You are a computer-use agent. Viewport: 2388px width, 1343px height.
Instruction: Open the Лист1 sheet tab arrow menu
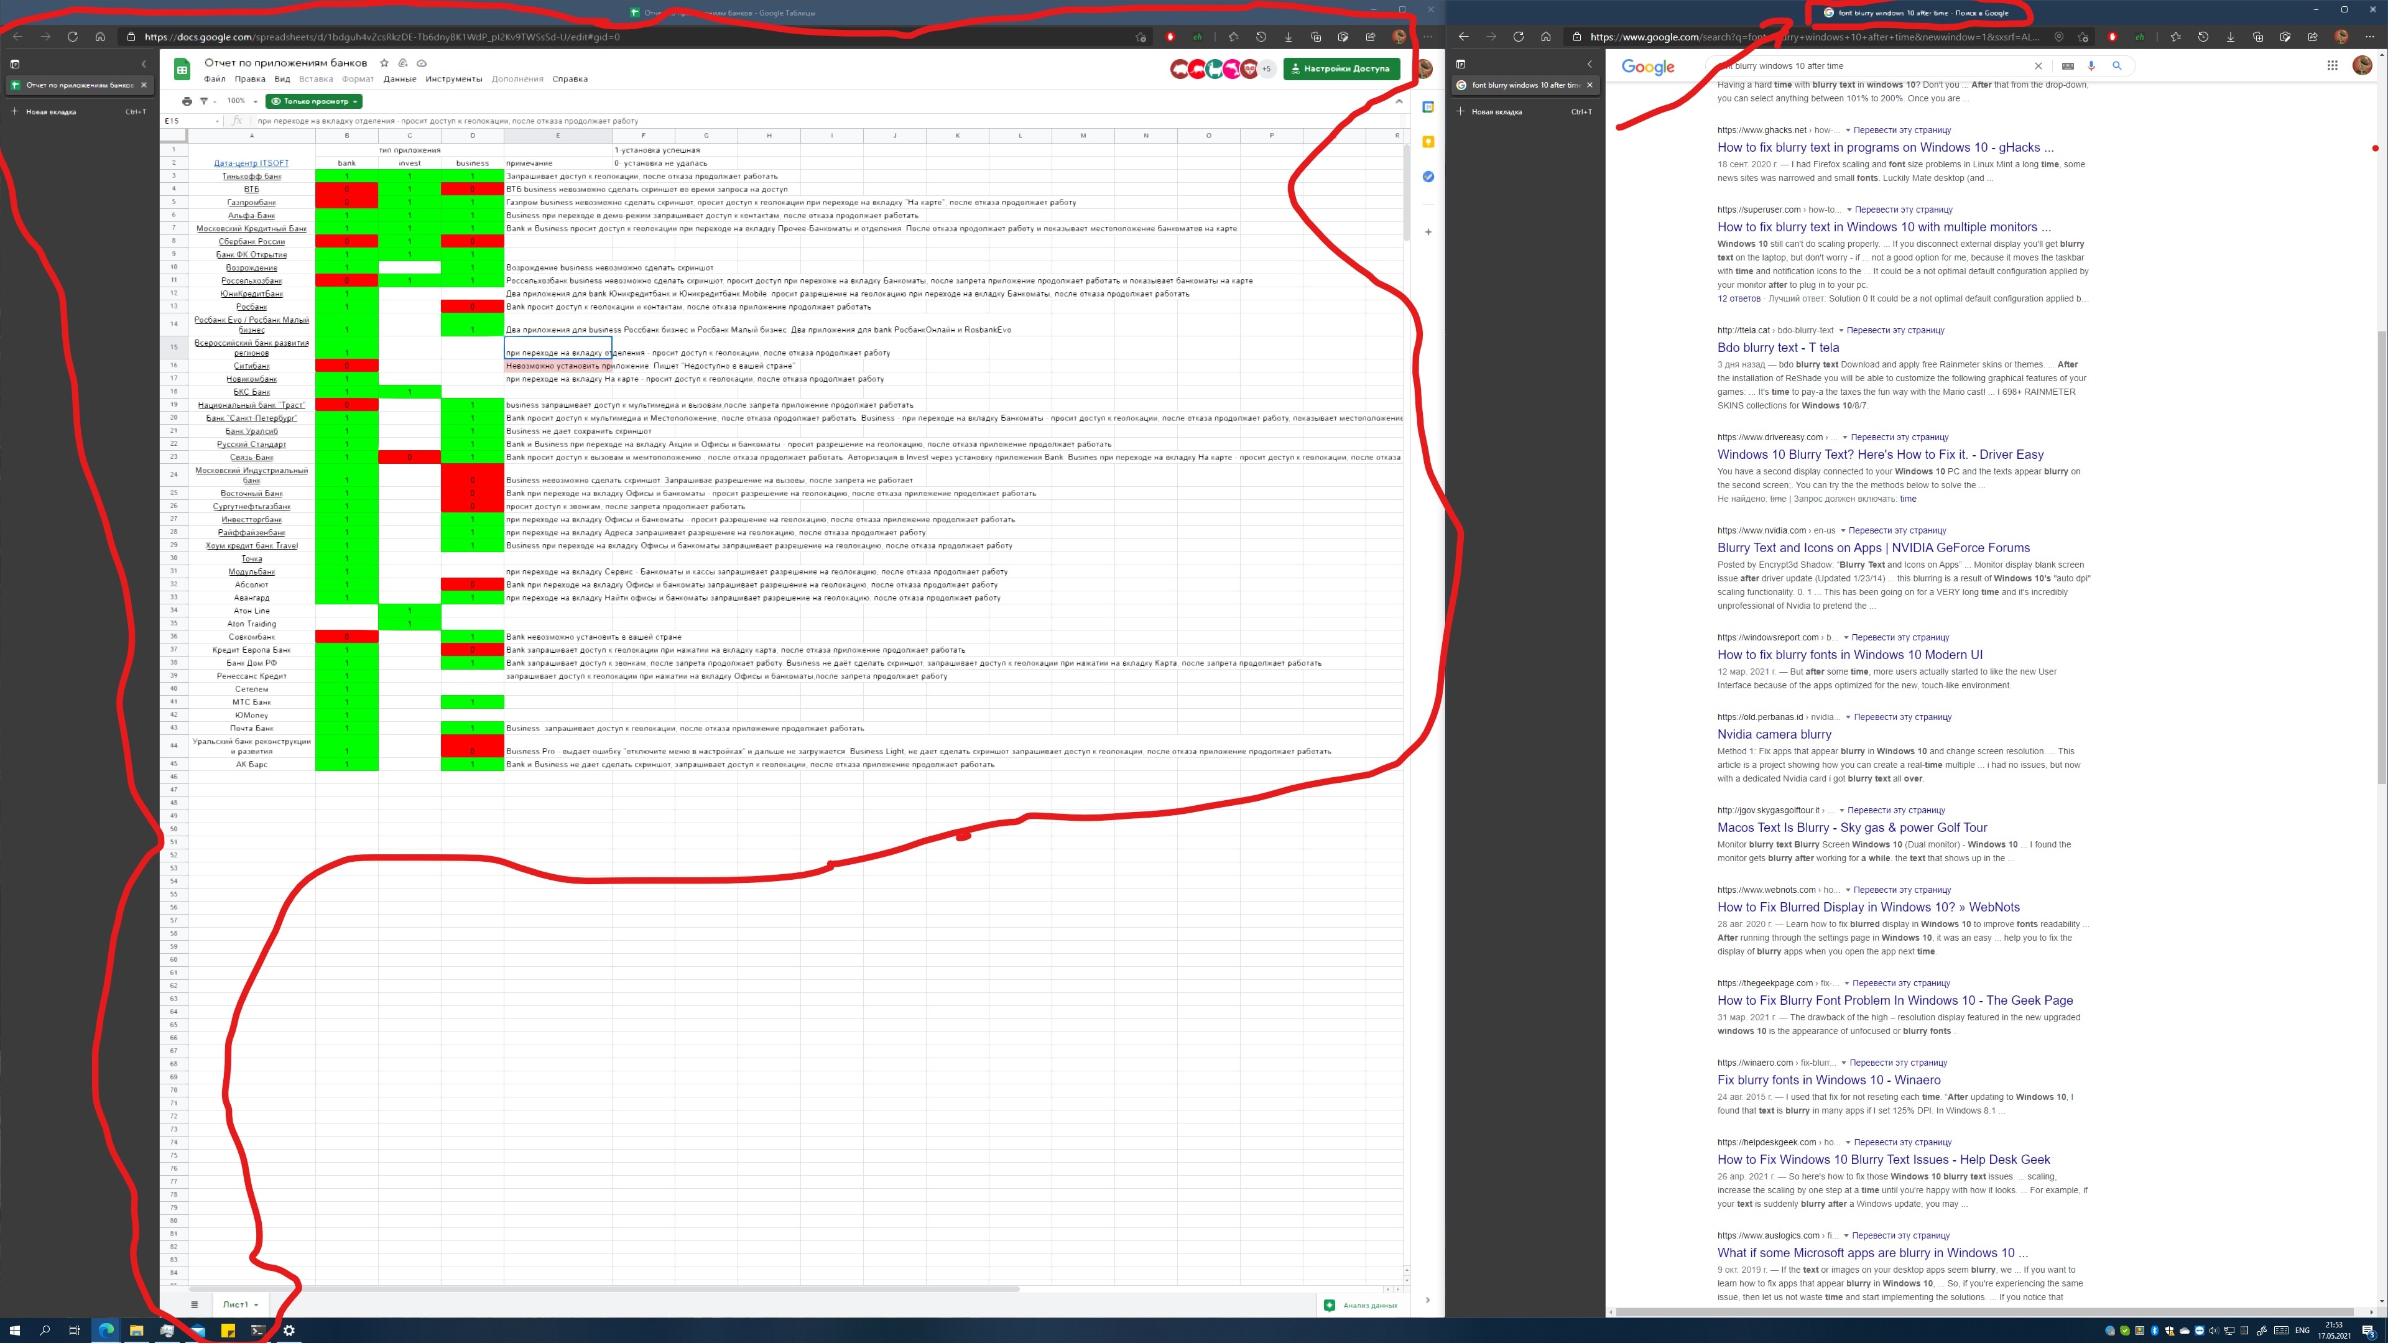[x=257, y=1304]
